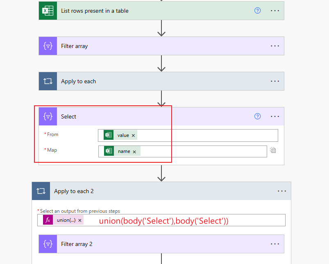Open help for the Select action
Screen dimensions: 329x264
(x=257, y=116)
